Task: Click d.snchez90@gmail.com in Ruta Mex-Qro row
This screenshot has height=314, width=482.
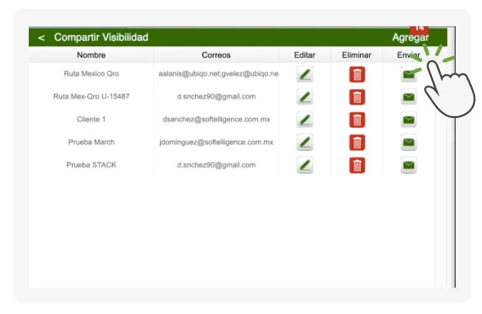Action: click(x=216, y=96)
